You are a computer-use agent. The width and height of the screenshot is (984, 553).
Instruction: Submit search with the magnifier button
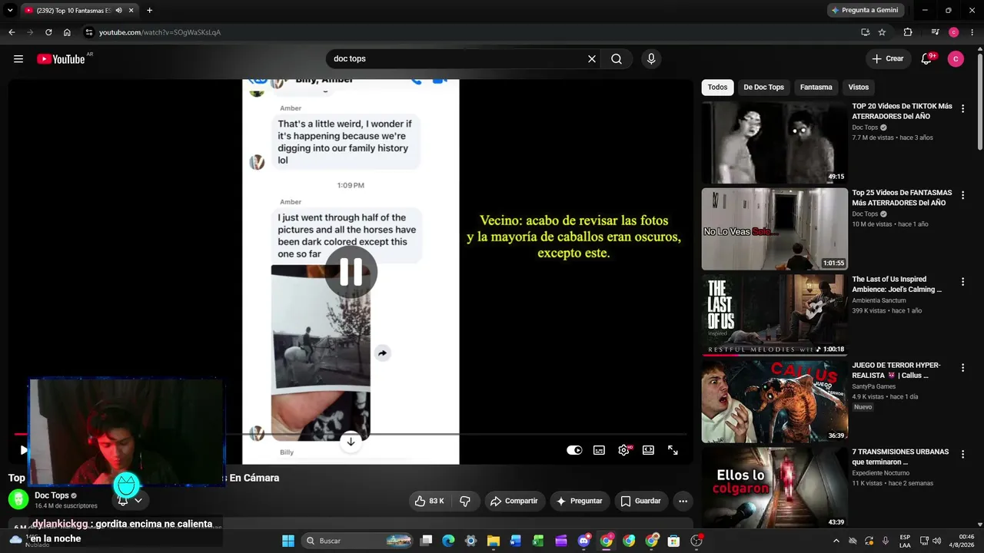pyautogui.click(x=617, y=59)
